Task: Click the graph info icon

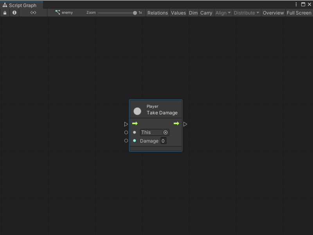Action: [14, 13]
